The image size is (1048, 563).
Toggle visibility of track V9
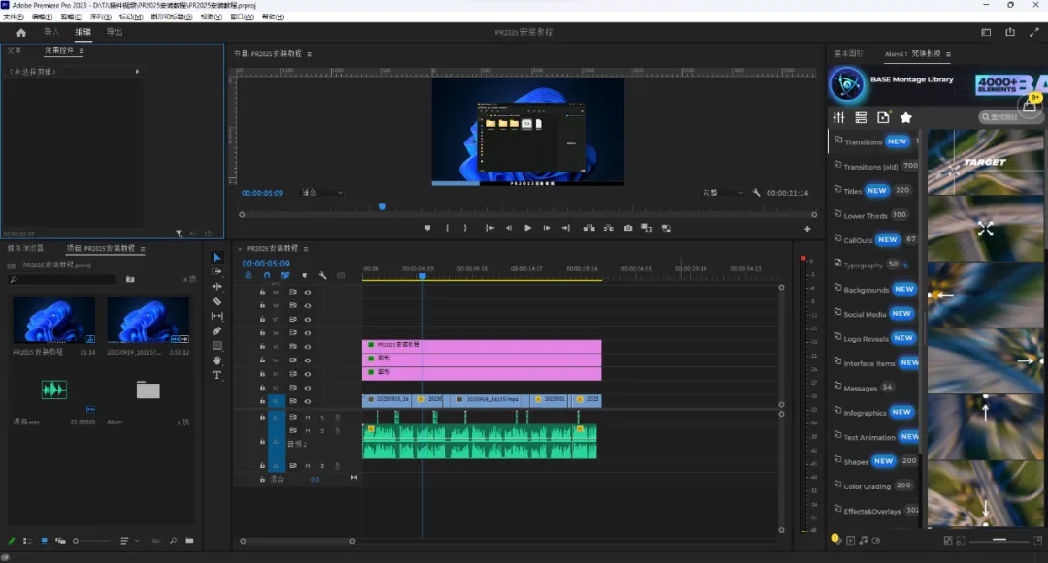308,293
